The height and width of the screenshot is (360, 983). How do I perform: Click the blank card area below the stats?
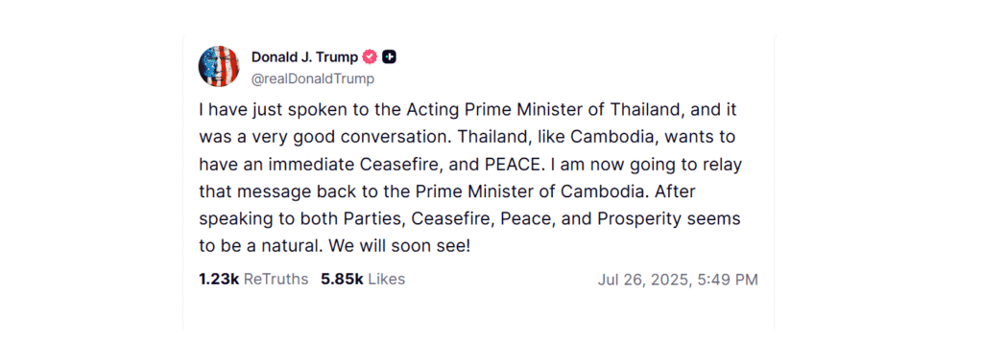pyautogui.click(x=478, y=310)
